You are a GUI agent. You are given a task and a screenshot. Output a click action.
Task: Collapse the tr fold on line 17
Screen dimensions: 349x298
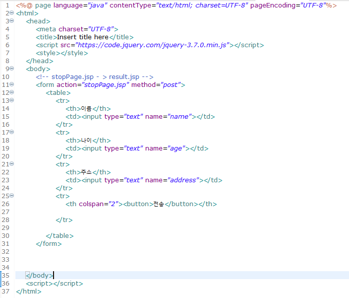click(x=12, y=132)
